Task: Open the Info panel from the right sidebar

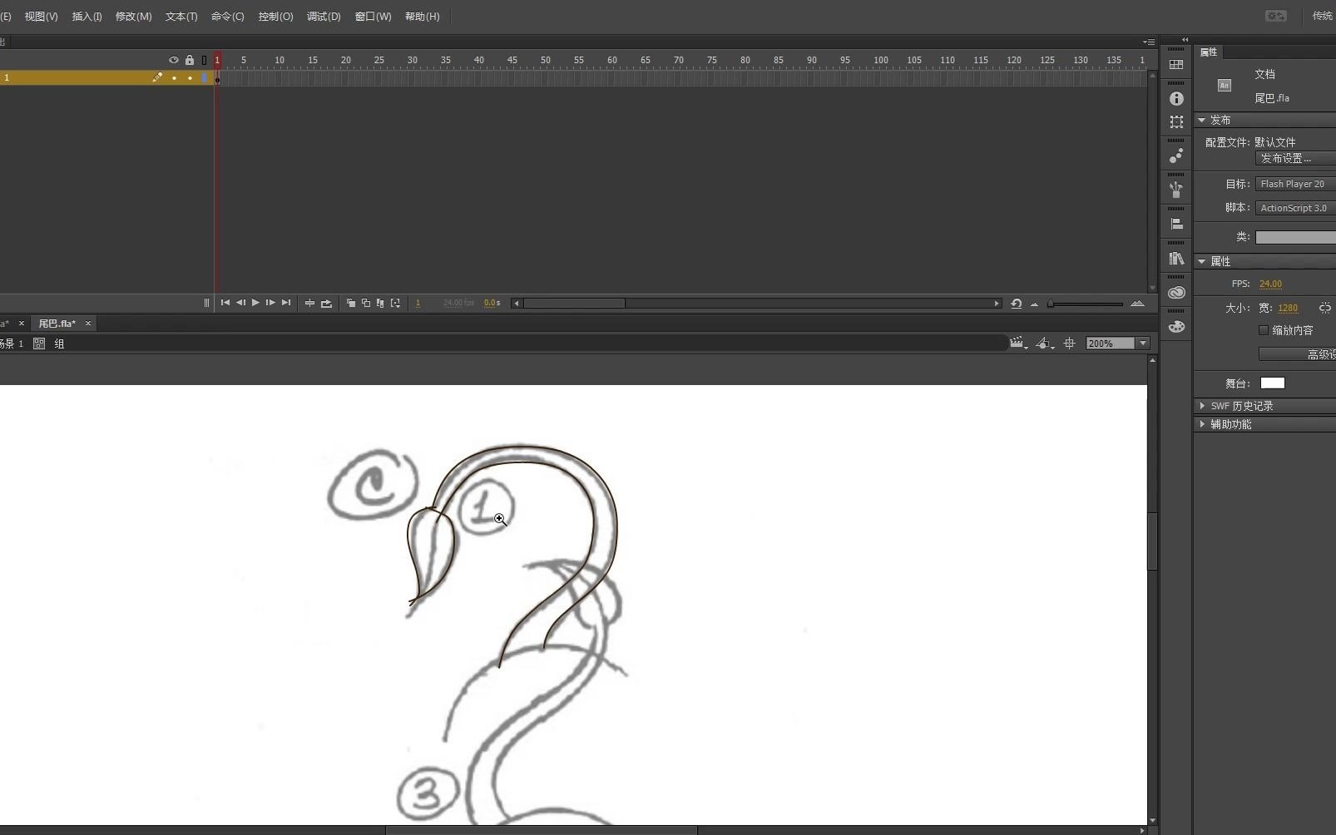Action: click(x=1176, y=98)
